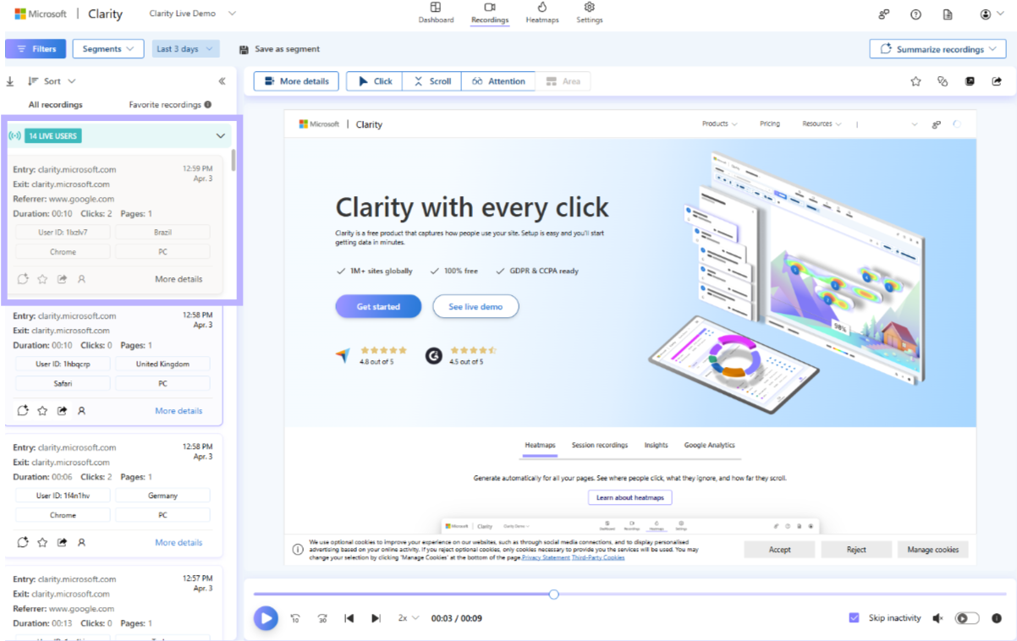Click the Get started button in recording
This screenshot has height=641, width=1017.
pyautogui.click(x=378, y=306)
